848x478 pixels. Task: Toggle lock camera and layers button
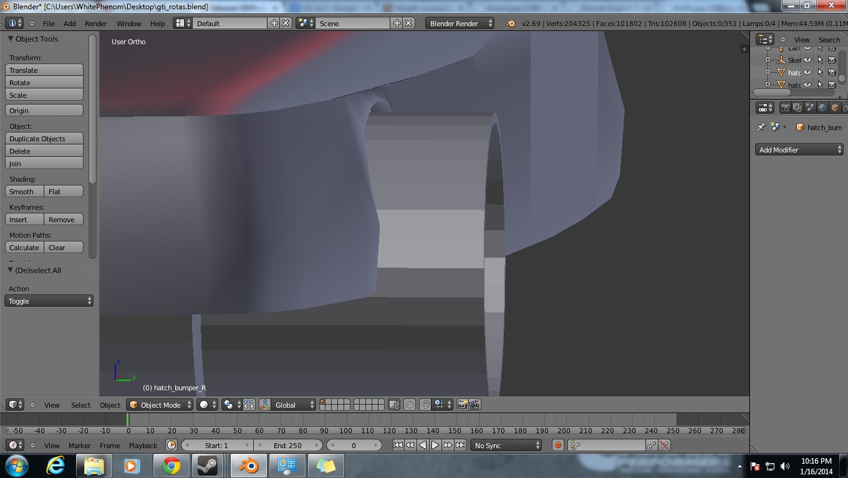click(393, 405)
